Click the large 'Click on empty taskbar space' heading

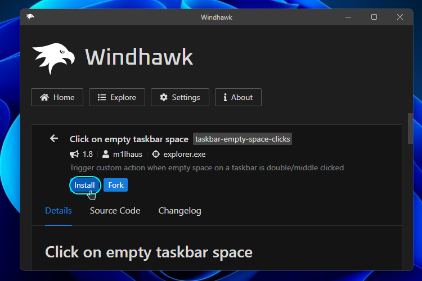click(x=149, y=252)
